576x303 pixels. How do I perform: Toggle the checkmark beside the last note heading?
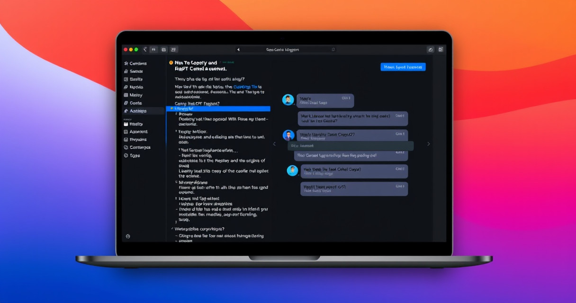point(172,229)
